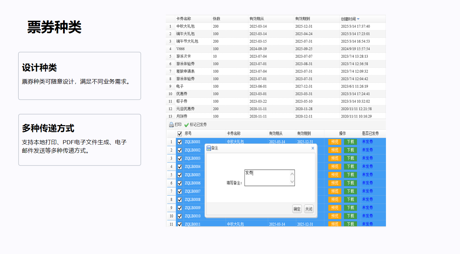This screenshot has width=460, height=254.
Task: Click the 未发券 status in row 8
Action: (368, 200)
